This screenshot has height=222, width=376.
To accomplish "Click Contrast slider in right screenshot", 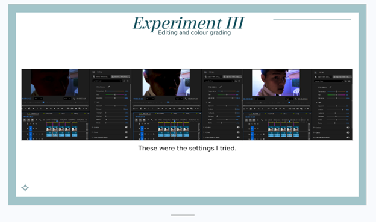I will (336, 109).
